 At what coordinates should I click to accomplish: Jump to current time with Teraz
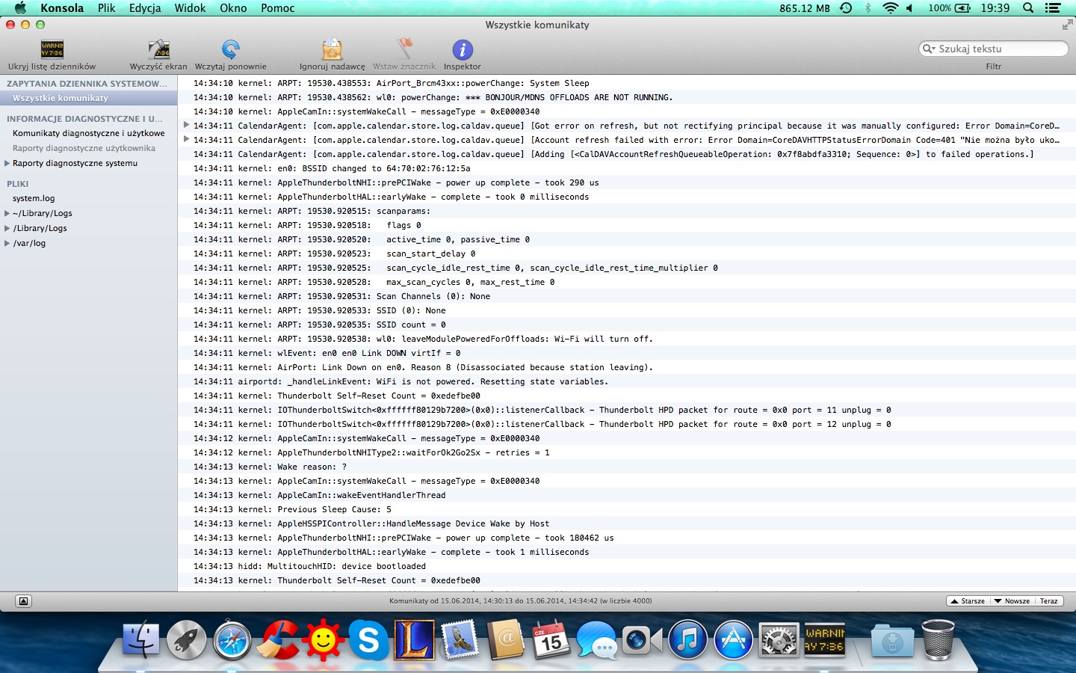(1049, 601)
